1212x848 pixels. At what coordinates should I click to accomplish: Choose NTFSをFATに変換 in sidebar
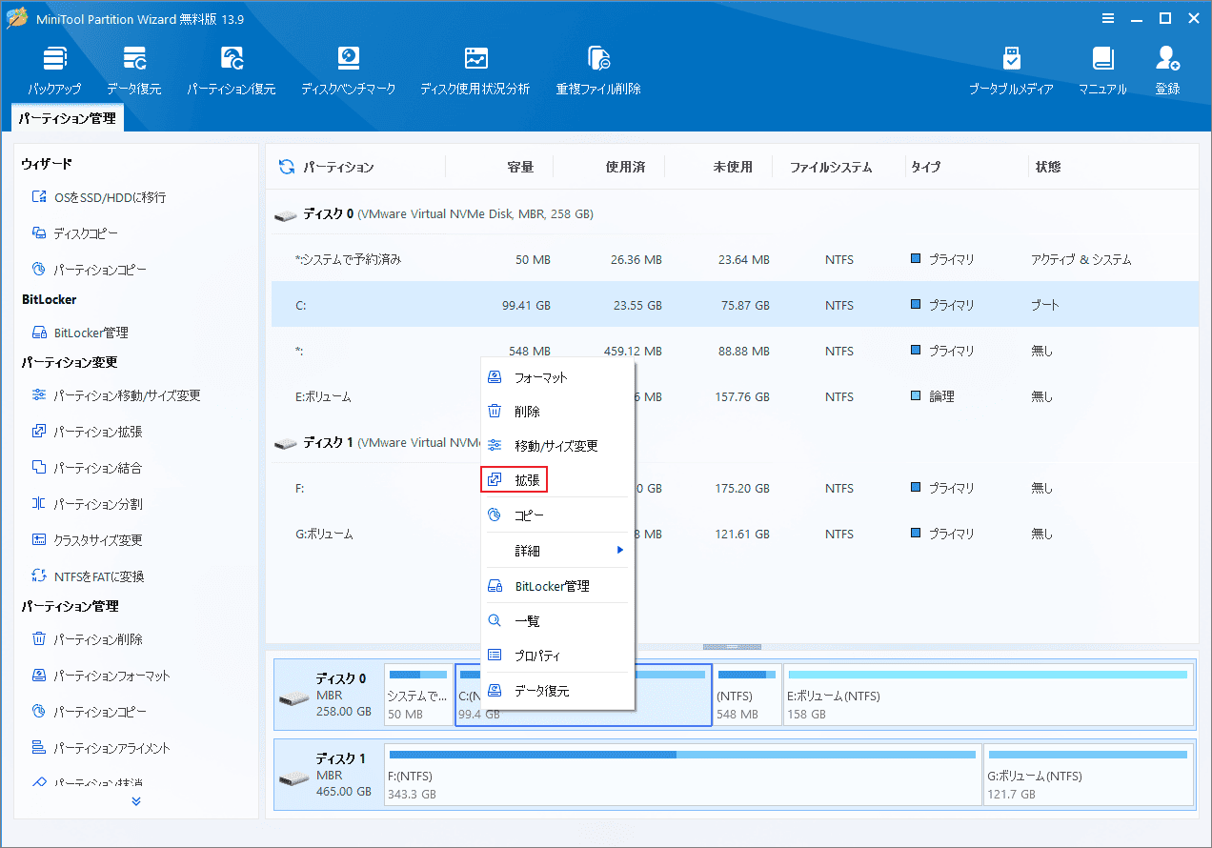click(89, 576)
